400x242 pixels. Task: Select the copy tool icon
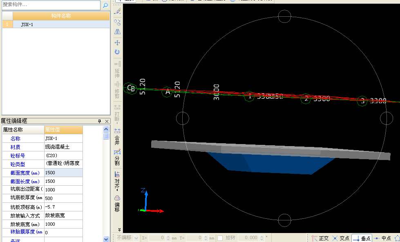pyautogui.click(x=117, y=22)
